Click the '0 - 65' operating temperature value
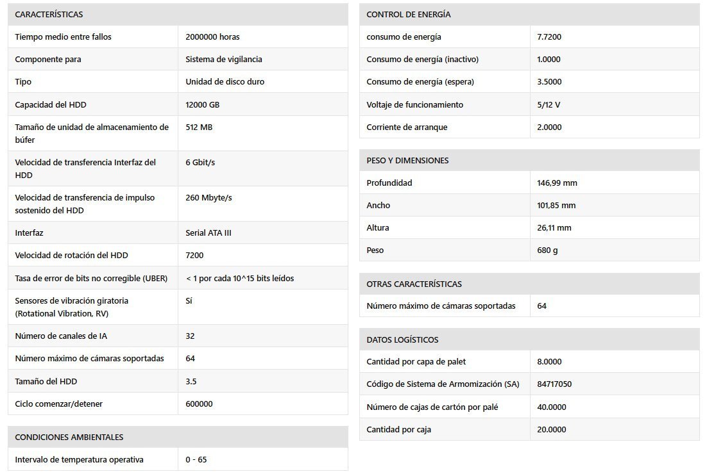This screenshot has width=707, height=474. [x=196, y=459]
